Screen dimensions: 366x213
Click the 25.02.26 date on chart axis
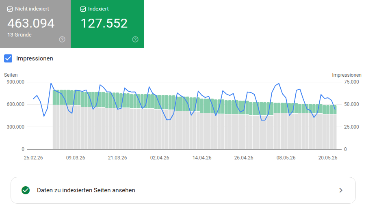[33, 158]
